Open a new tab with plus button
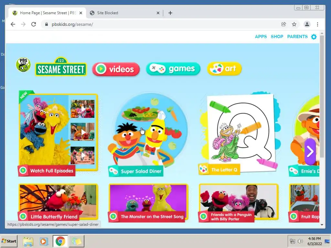The image size is (331, 248). [x=170, y=13]
